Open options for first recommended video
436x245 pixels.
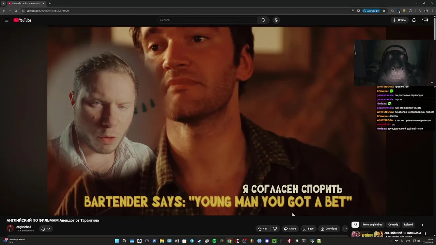(425, 233)
